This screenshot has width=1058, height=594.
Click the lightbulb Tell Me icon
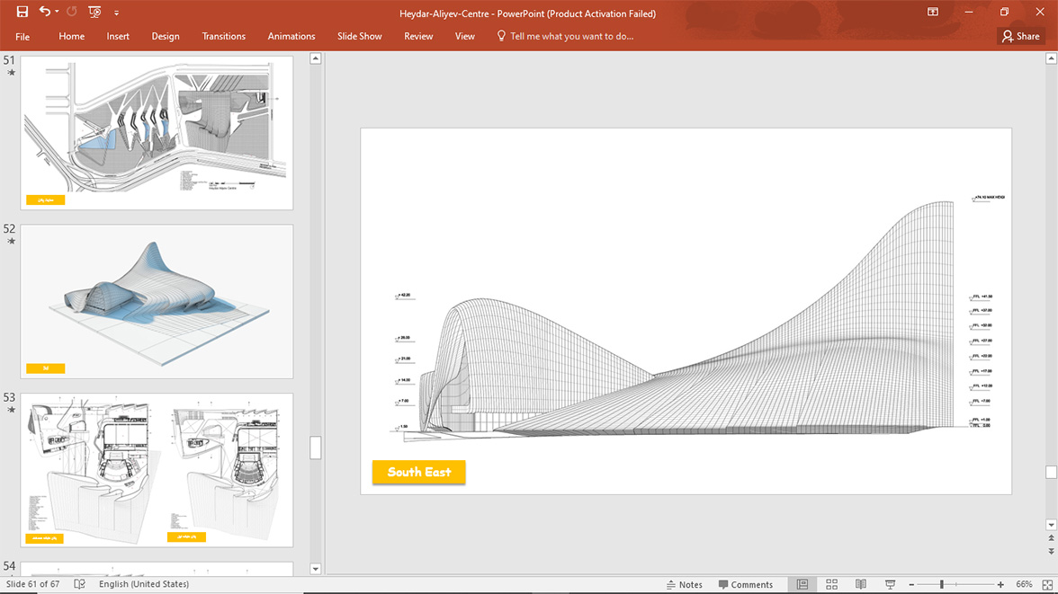pos(500,36)
